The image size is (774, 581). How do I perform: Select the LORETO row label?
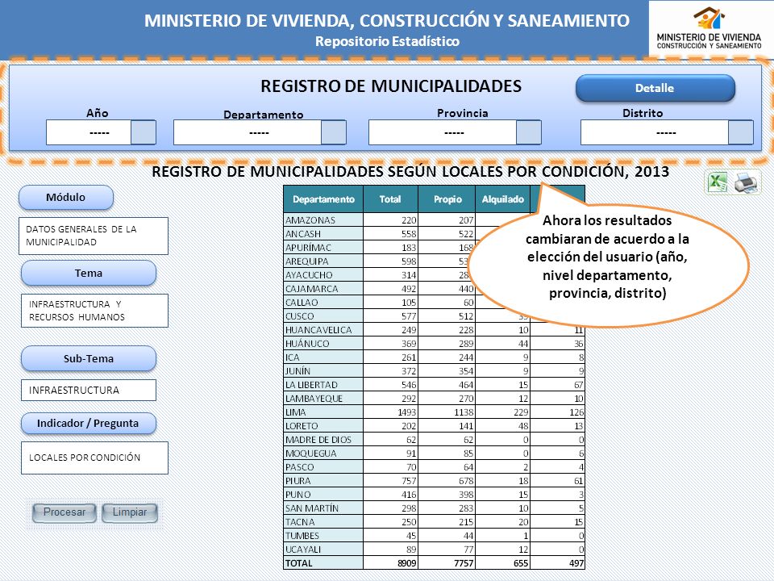323,426
